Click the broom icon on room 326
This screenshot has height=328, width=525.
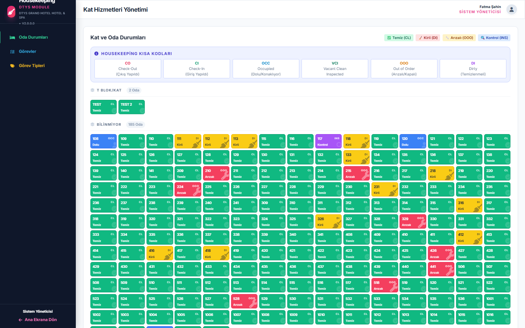[x=337, y=224]
